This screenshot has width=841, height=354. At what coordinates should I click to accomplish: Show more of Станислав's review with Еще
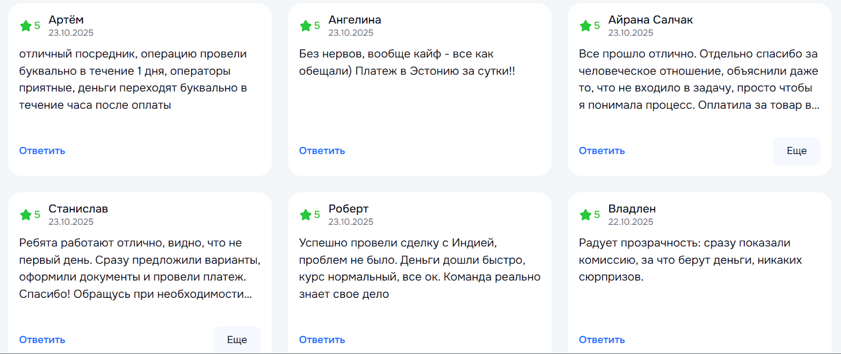[x=237, y=340]
